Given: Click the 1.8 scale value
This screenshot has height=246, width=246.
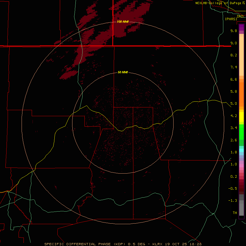Looking at the screenshot, I should pos(234,152).
